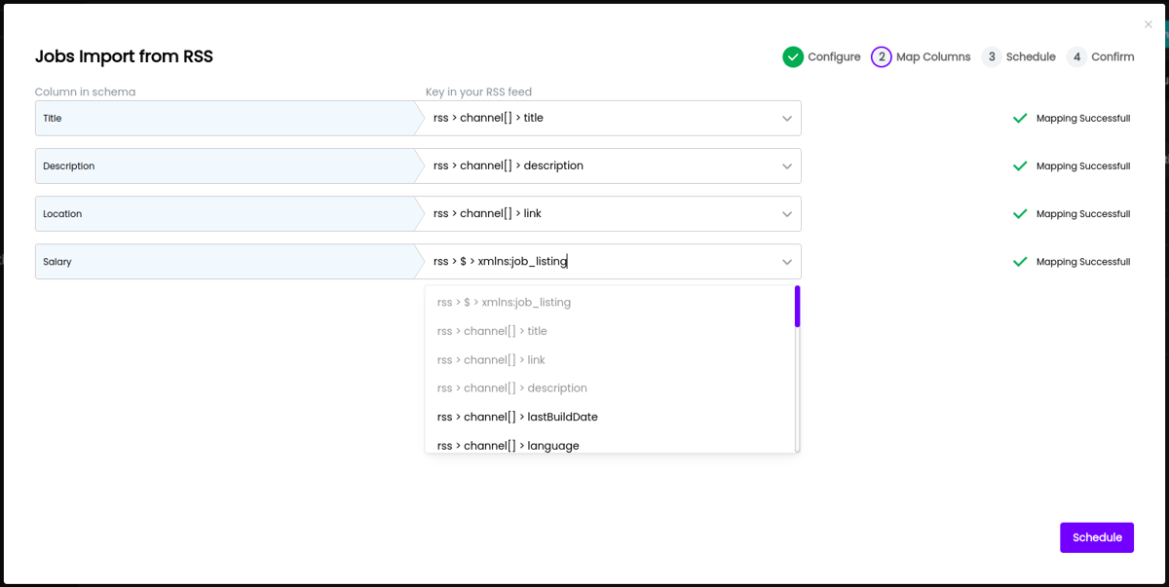Click the Schedule step 3 circle
This screenshot has height=587, width=1169.
tap(992, 56)
